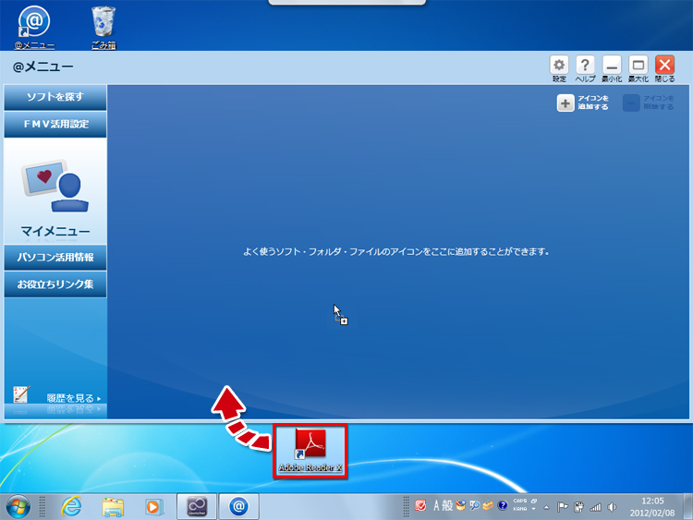Select the Adobe Reader X desktop shortcut
693x520 pixels.
click(x=310, y=451)
